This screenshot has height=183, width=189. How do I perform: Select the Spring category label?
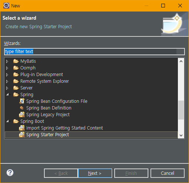(27, 95)
